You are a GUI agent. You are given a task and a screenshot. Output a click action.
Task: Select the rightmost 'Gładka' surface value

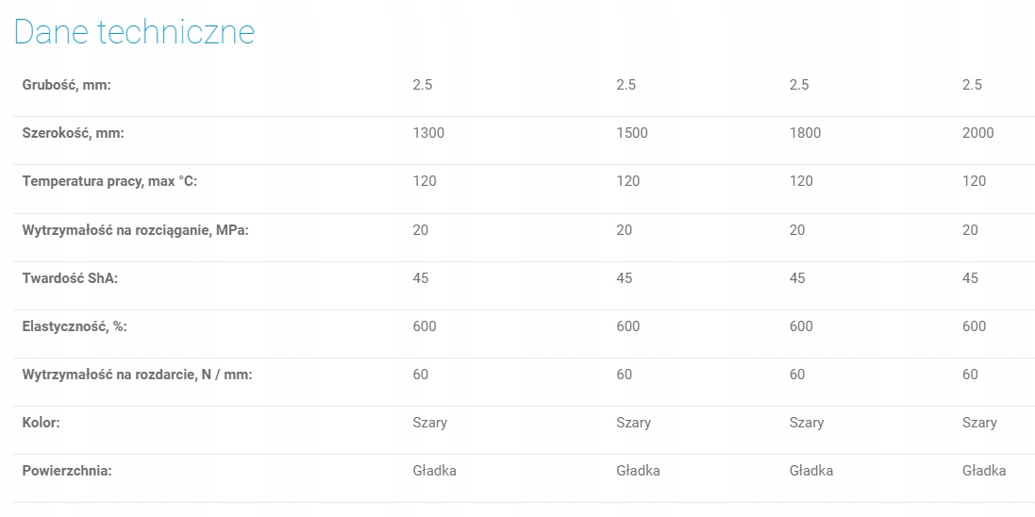coord(984,471)
